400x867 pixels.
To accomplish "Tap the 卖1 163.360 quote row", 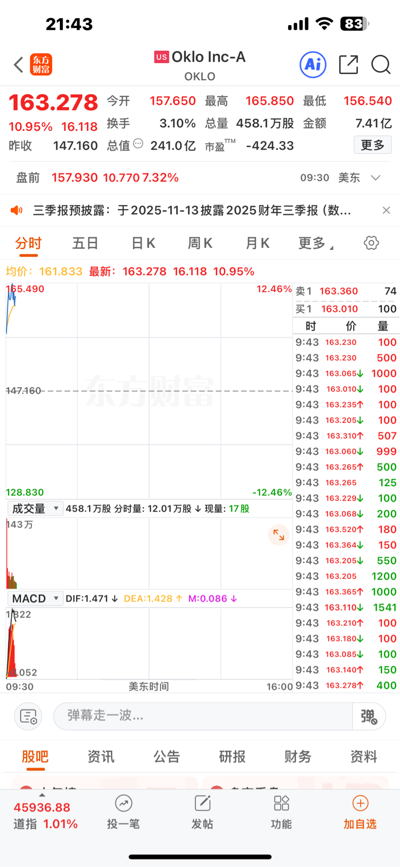I will [x=346, y=291].
